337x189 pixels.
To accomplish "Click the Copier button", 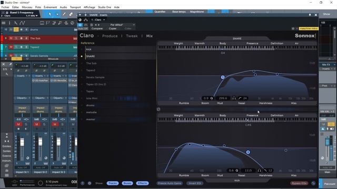I will (x=112, y=28).
